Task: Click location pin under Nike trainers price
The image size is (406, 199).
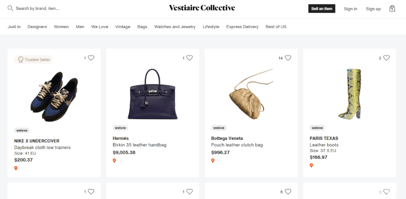Action: click(16, 168)
